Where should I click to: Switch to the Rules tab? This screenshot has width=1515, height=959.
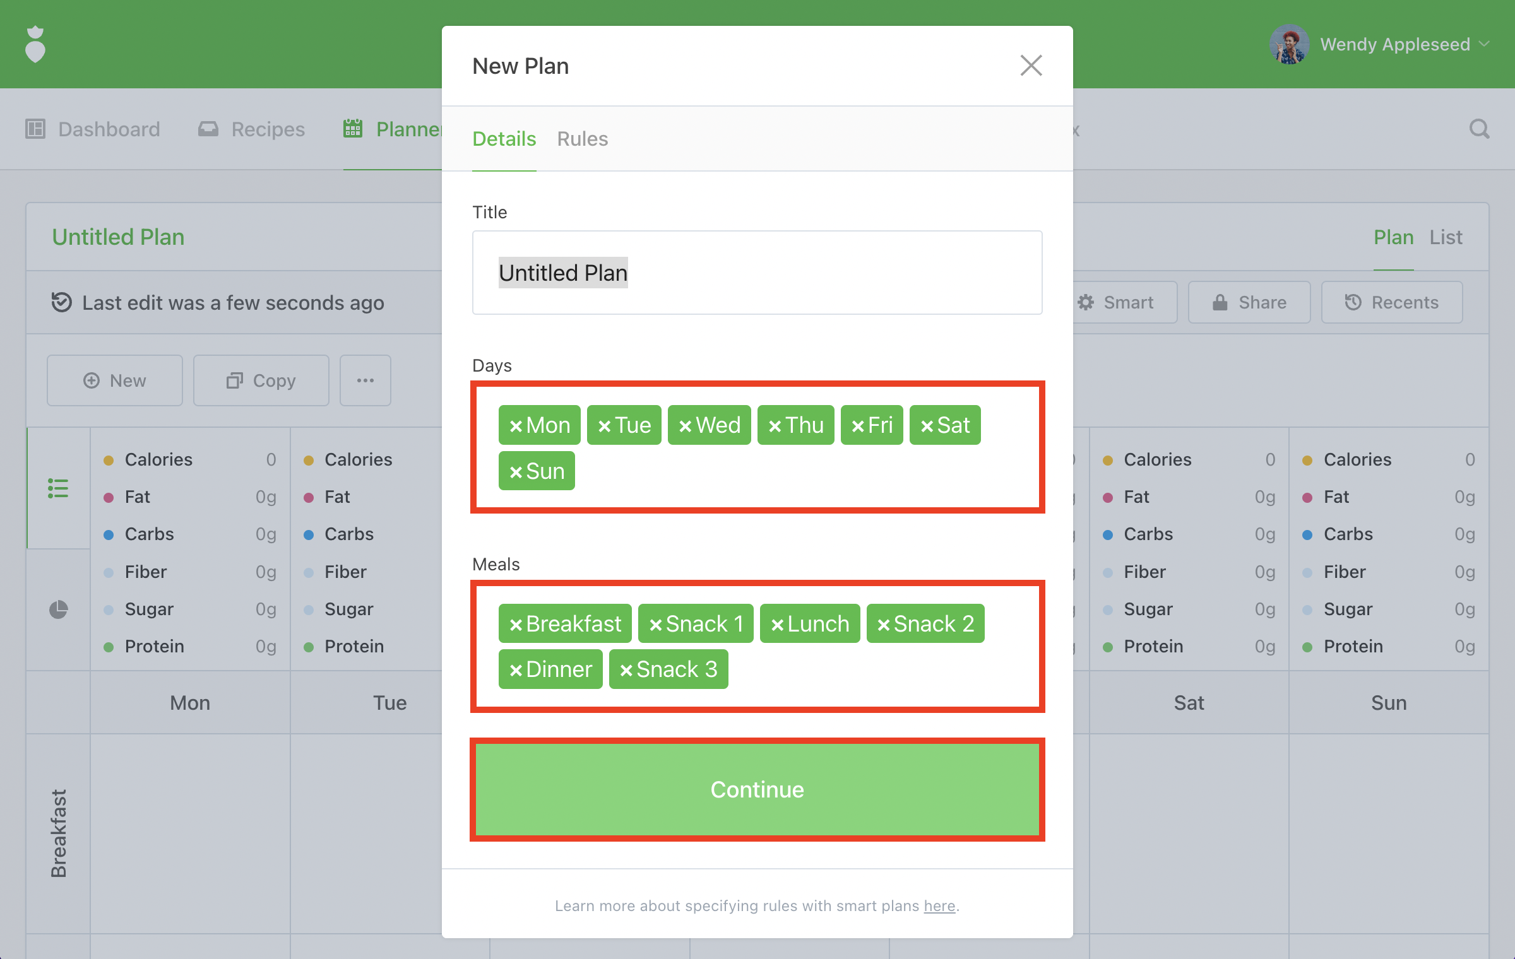coord(582,139)
